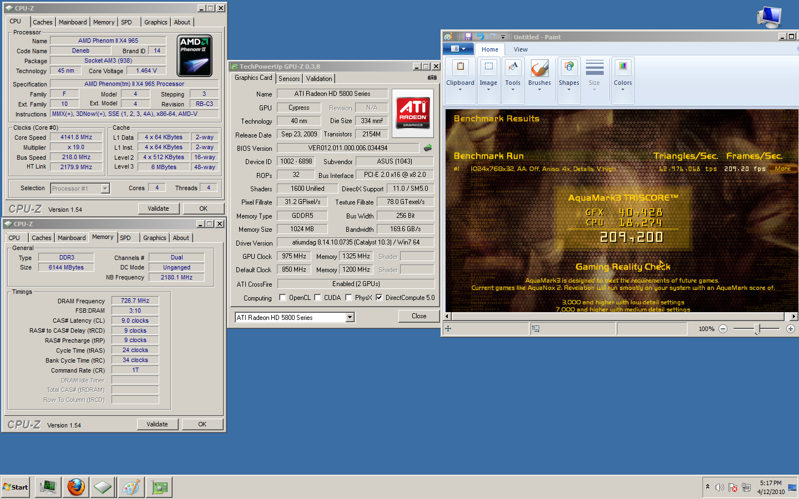799x499 pixels.
Task: Switch to Paint from the taskbar
Action: [131, 487]
